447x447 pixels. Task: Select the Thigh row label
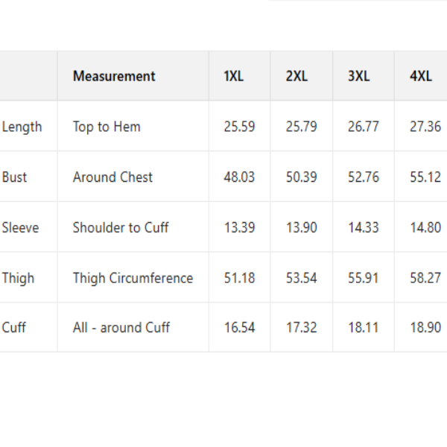[x=19, y=278]
